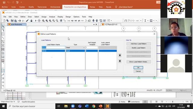Click Modify Load Pattern button
193x109 pixels.
(139, 48)
